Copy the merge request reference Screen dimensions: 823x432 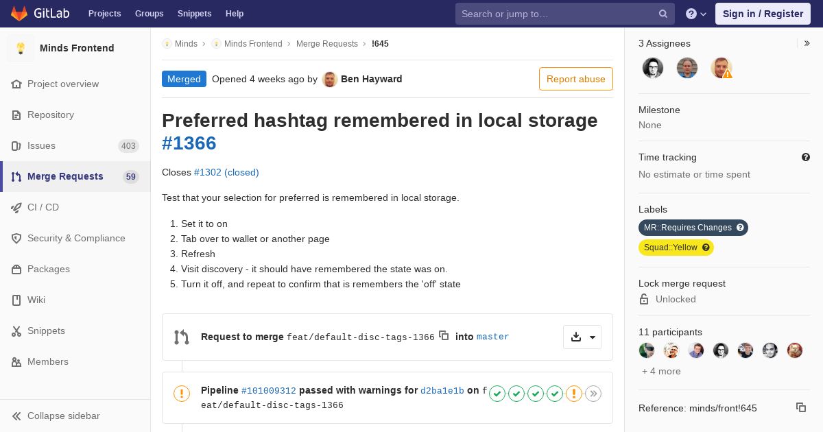pos(800,407)
